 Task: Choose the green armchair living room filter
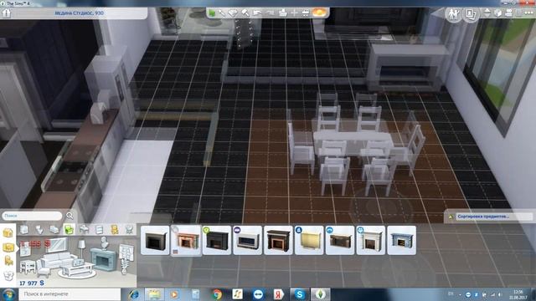click(x=70, y=230)
